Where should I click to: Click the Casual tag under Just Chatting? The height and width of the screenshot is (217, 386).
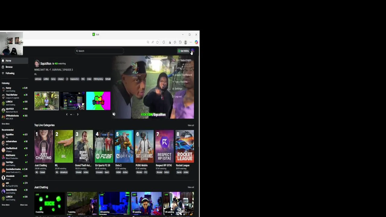(x=43, y=172)
